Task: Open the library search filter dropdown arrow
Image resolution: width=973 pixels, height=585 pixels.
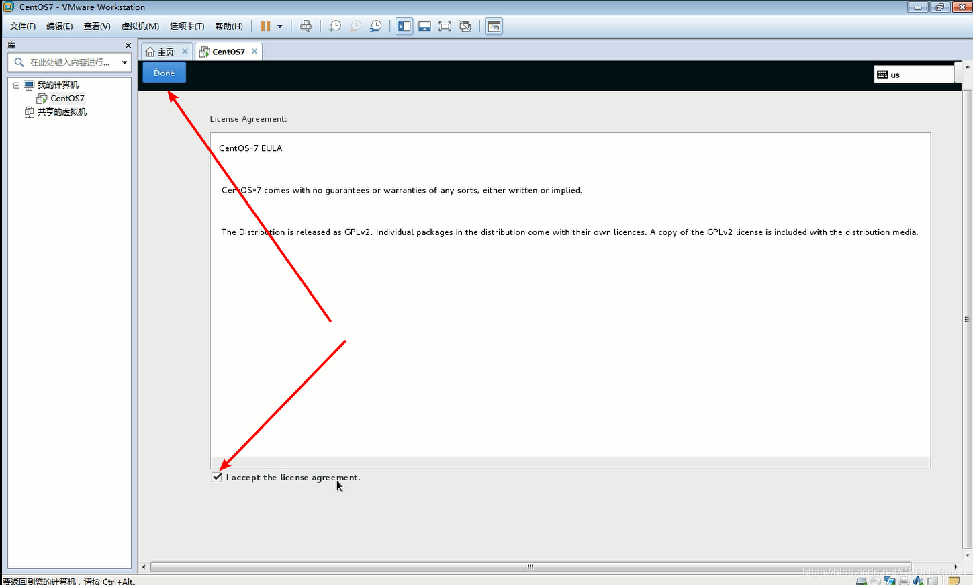Action: click(124, 62)
